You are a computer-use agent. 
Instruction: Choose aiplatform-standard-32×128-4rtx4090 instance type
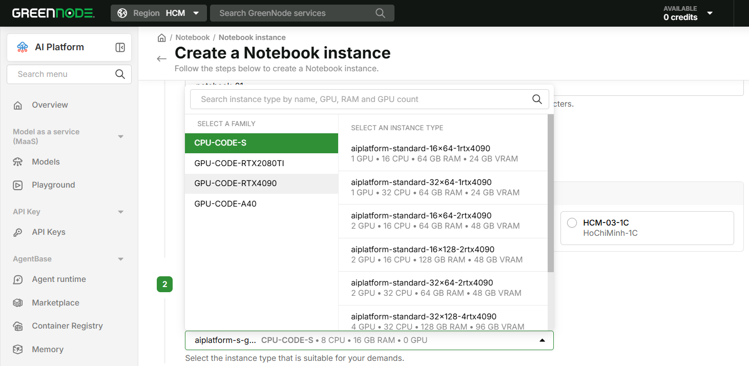443,318
